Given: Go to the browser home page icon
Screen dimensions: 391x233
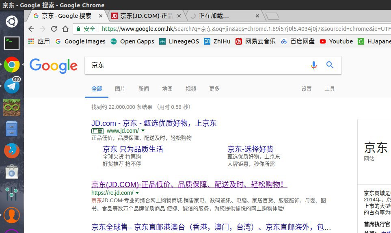Looking at the screenshot, I should (x=65, y=29).
